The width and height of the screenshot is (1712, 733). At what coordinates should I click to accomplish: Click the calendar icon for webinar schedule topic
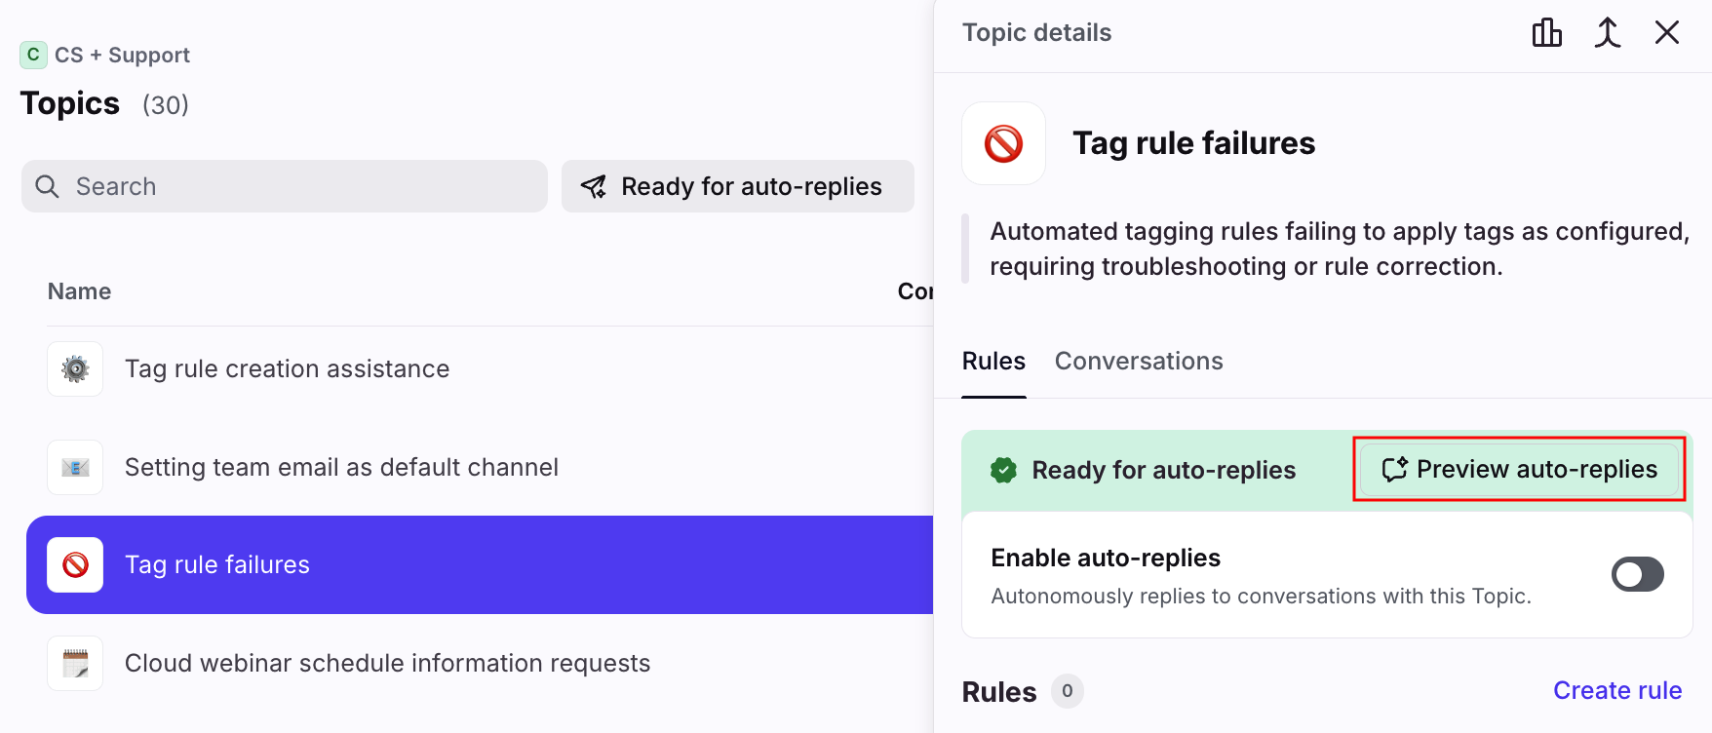[75, 664]
